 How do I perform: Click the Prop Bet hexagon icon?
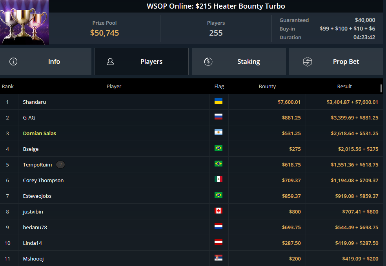(x=308, y=62)
